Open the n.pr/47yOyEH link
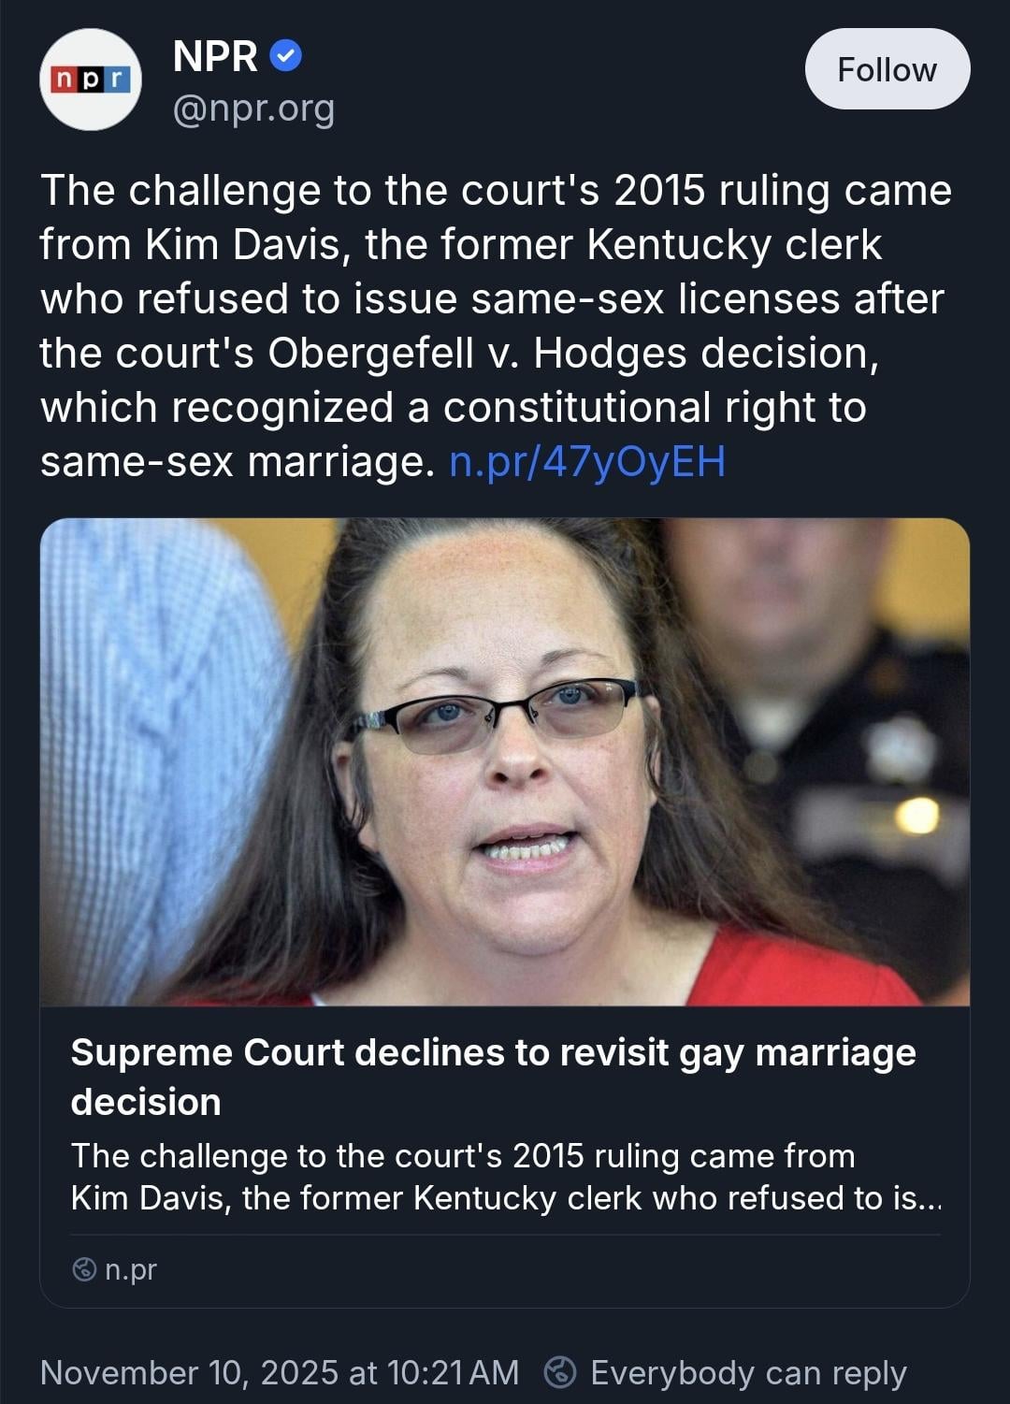The width and height of the screenshot is (1010, 1404). point(587,461)
